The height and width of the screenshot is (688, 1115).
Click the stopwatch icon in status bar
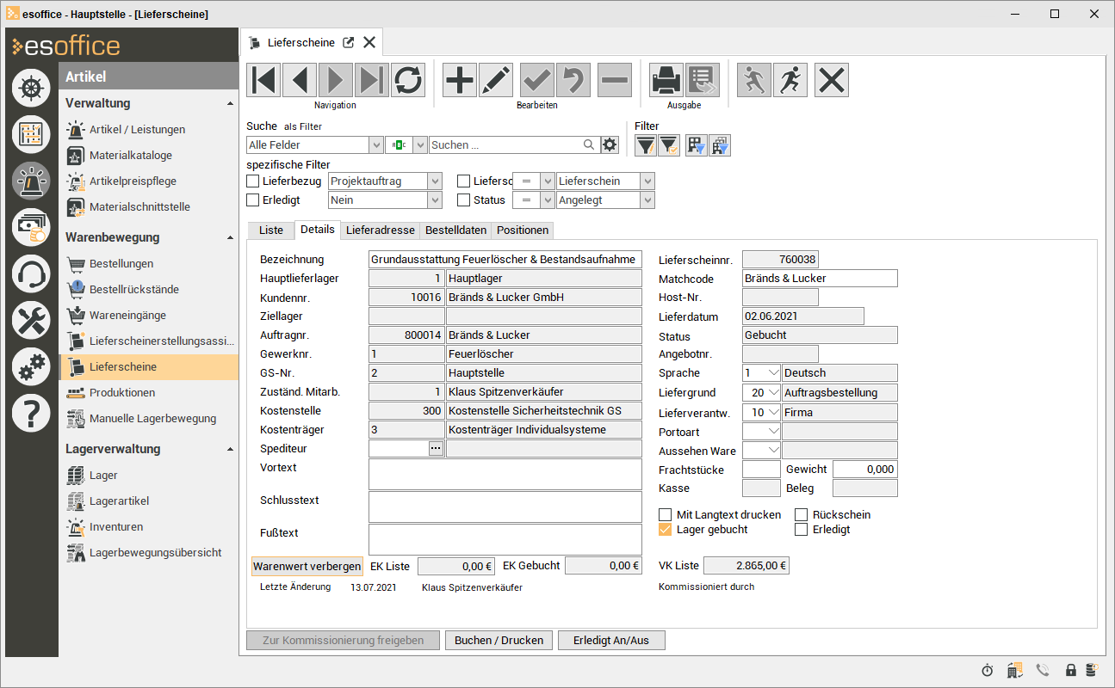(987, 670)
